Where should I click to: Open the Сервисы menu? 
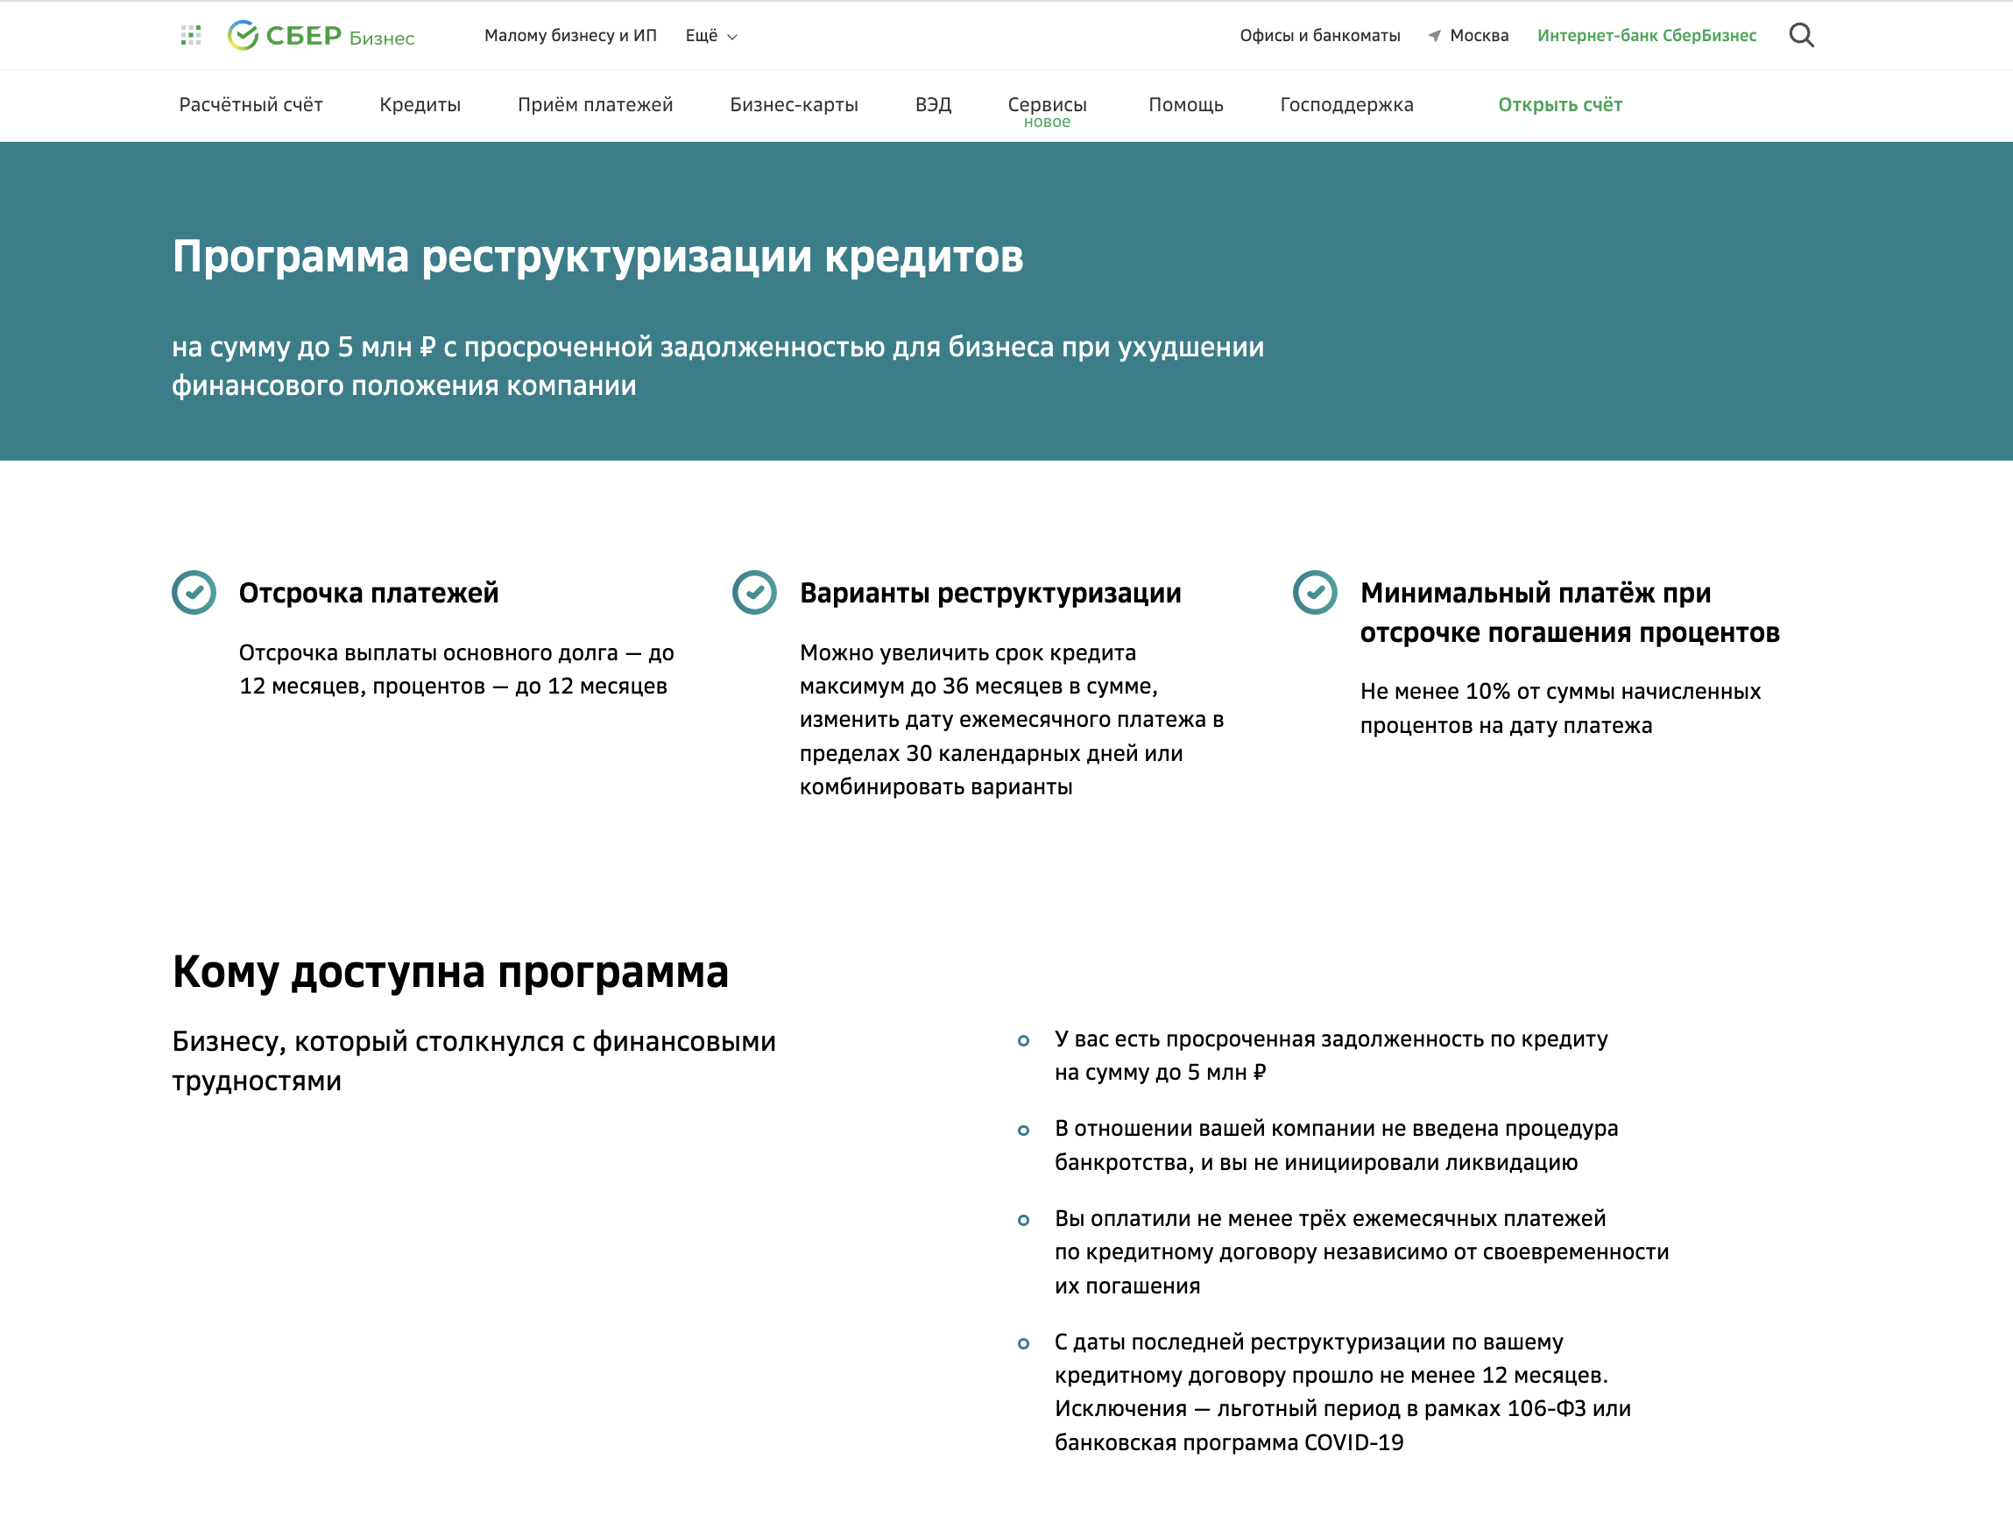[1047, 104]
